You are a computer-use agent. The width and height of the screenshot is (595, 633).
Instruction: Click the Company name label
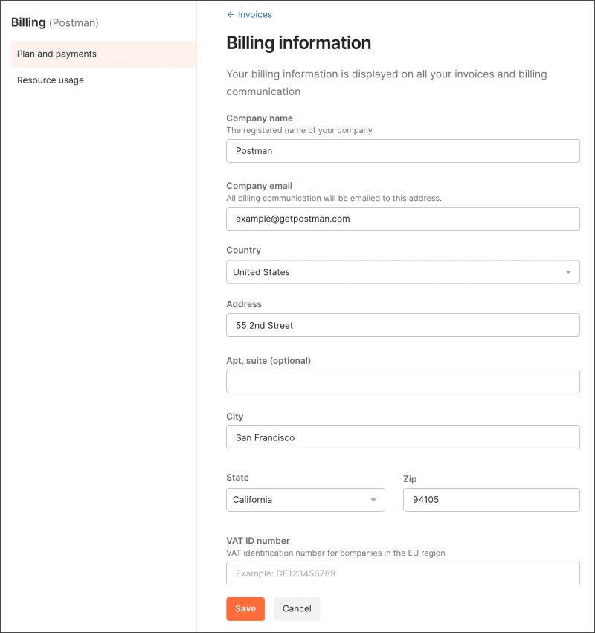pyautogui.click(x=260, y=118)
